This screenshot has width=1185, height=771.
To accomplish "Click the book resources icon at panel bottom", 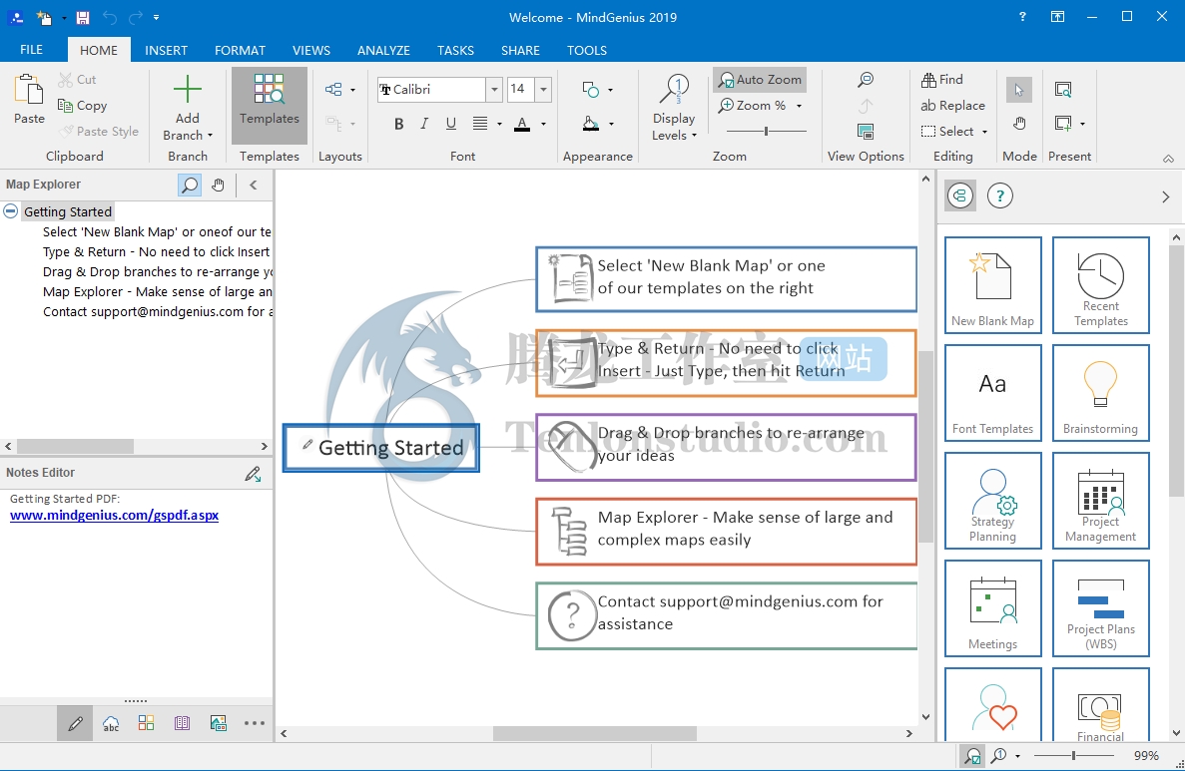I will click(x=182, y=723).
